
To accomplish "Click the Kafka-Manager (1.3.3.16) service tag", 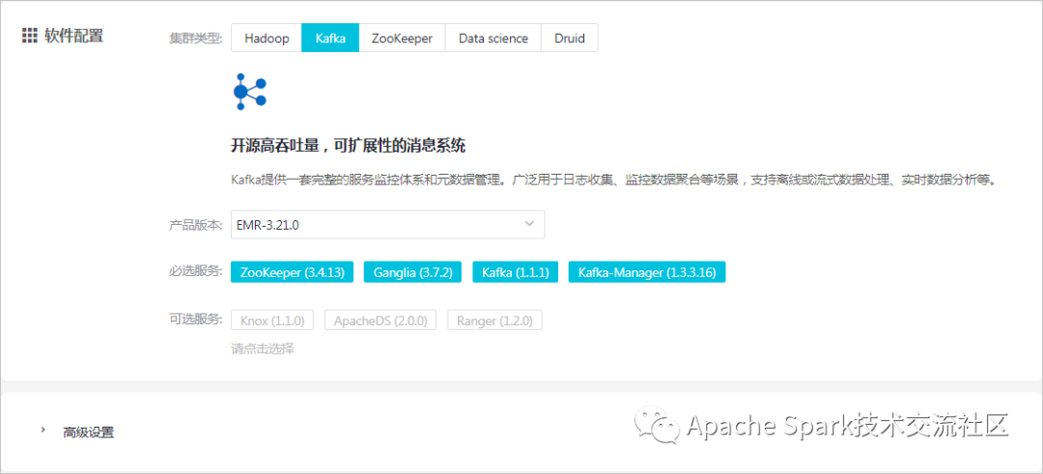I will pos(646,272).
